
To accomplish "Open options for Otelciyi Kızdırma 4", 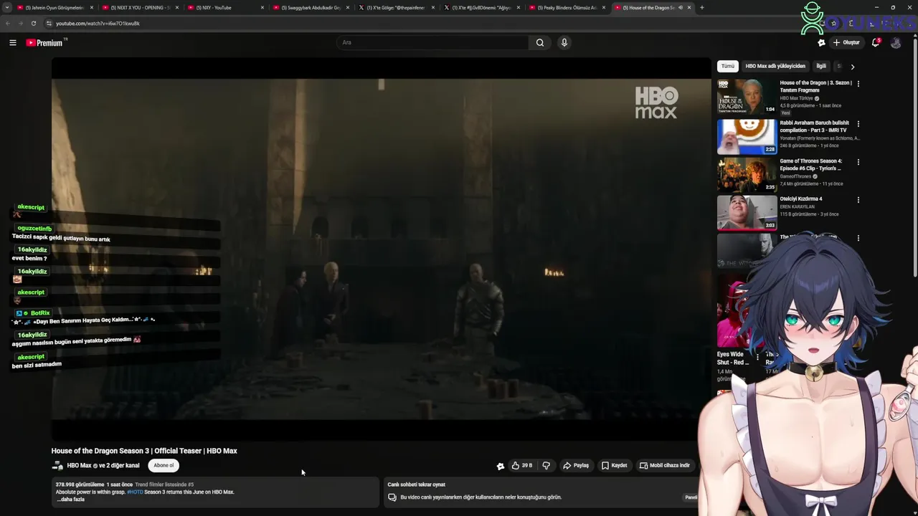I will pos(858,200).
